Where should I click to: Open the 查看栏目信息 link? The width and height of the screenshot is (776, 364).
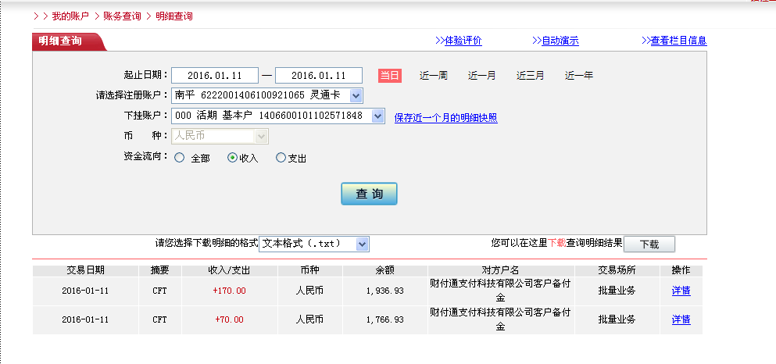[x=678, y=41]
